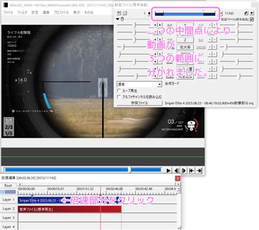Enable アルファチャンネルを読み込む checkbox
The image size is (259, 230).
click(119, 97)
